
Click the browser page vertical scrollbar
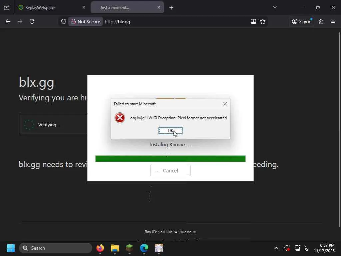(x=339, y=130)
